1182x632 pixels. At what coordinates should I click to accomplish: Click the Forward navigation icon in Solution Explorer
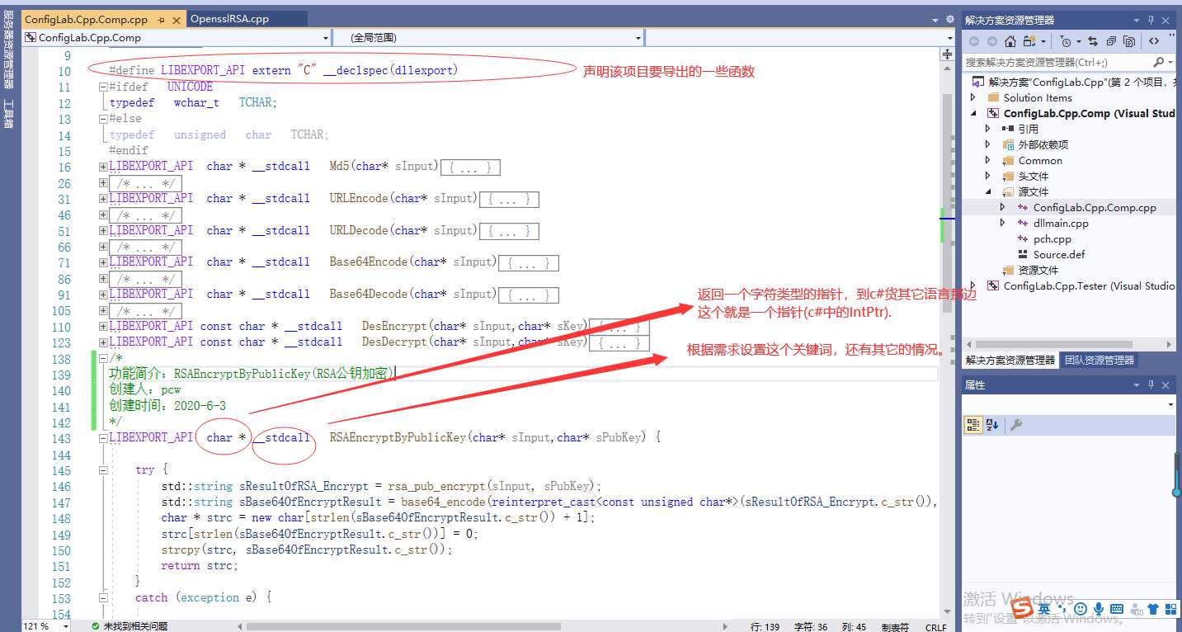click(x=992, y=41)
